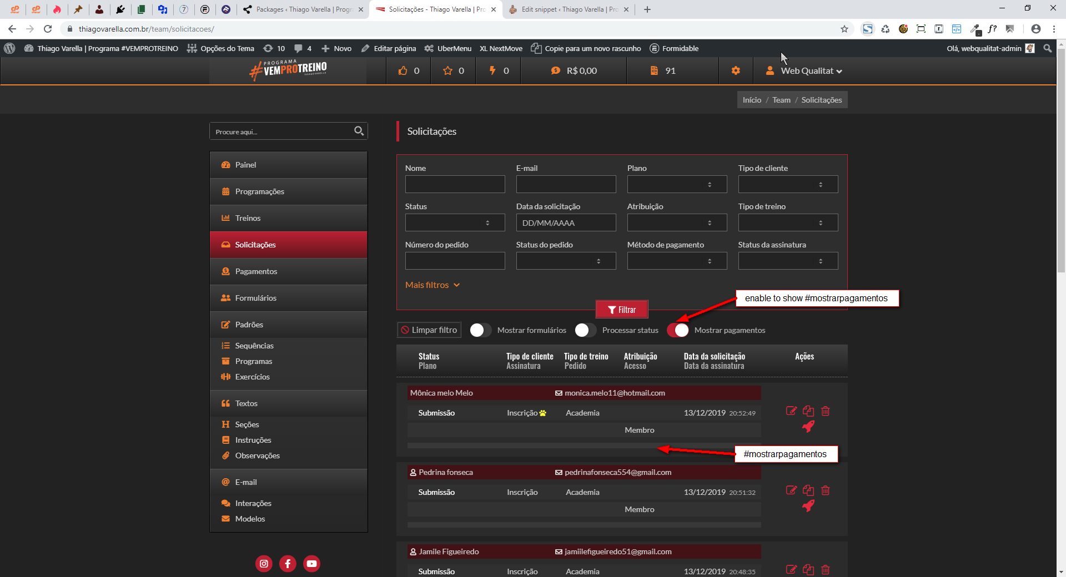Viewport: 1066px width, 577px height.
Task: Click the rocket icon for Mônica melo Melo
Action: coord(808,427)
